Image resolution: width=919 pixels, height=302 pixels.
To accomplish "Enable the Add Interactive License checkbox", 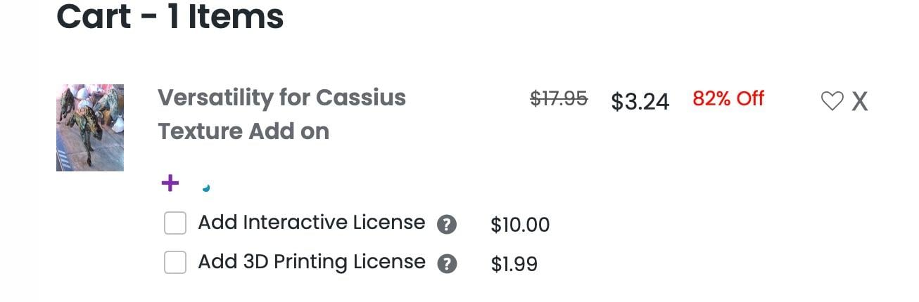I will tap(175, 224).
